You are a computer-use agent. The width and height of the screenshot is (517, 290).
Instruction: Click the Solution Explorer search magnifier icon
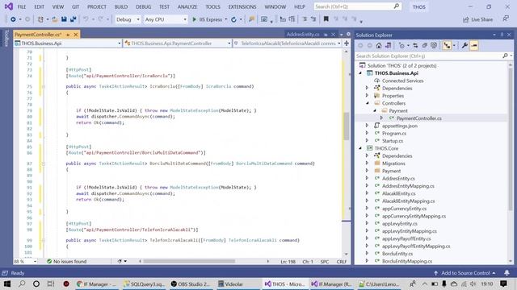tap(505, 56)
